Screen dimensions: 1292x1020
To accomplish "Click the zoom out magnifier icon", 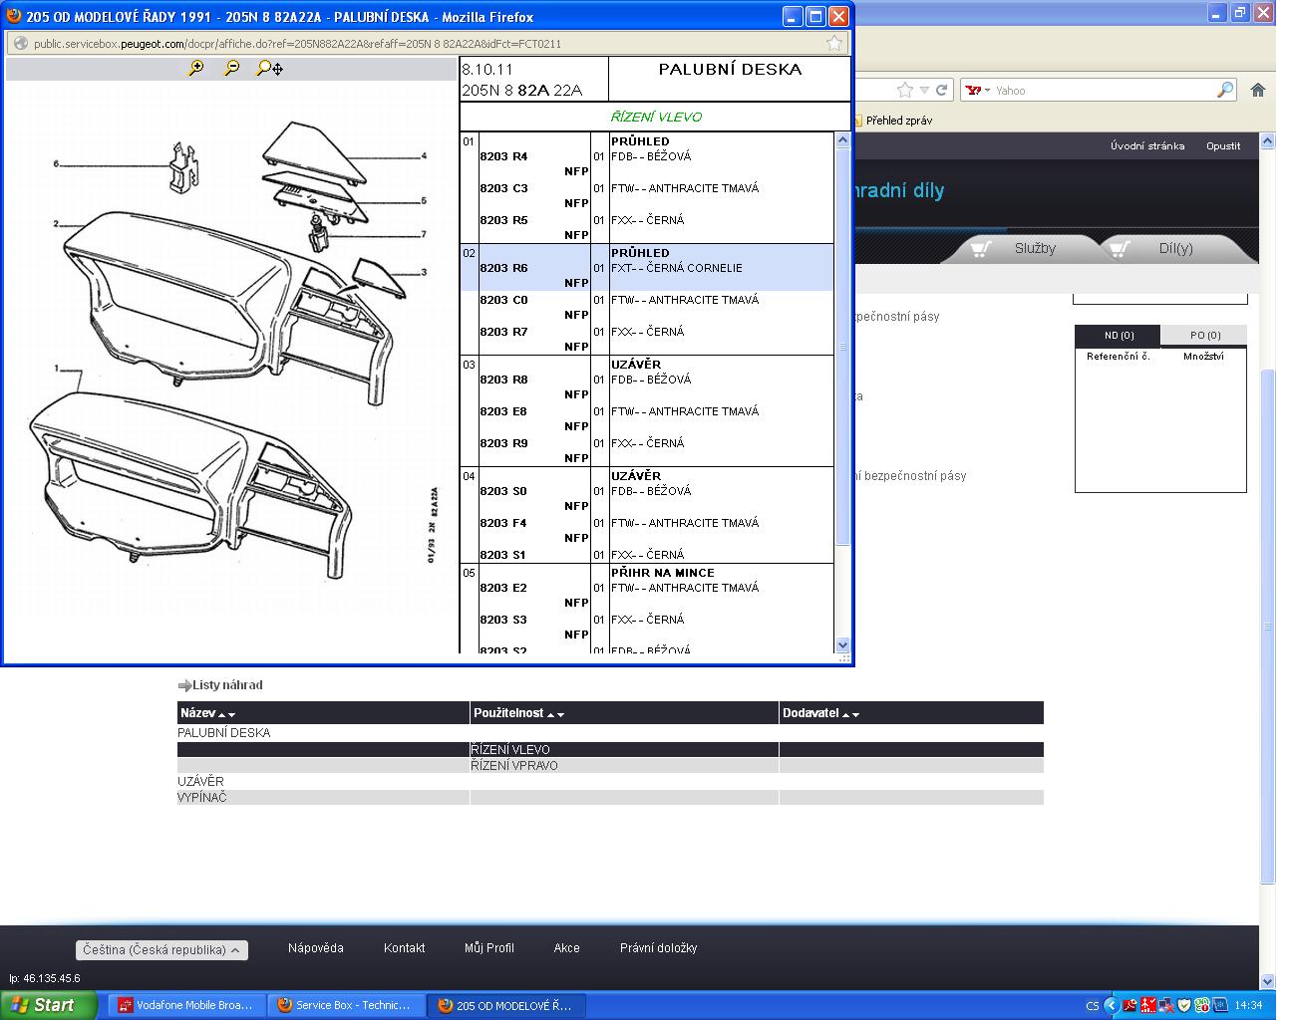I will (231, 68).
